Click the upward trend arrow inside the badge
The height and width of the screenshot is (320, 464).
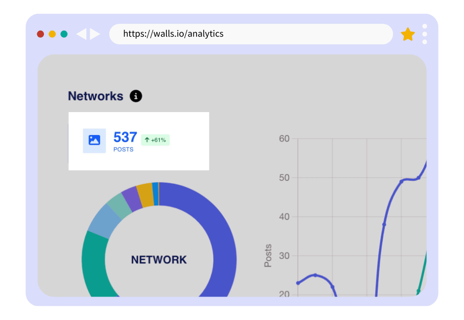click(148, 140)
